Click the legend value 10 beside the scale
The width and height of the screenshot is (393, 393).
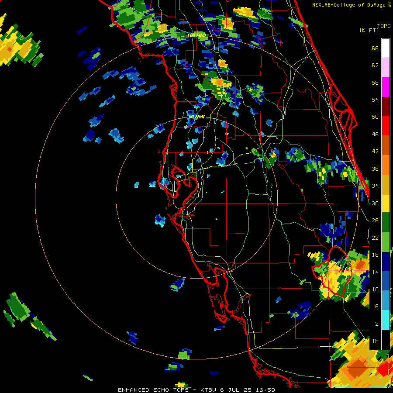[375, 289]
